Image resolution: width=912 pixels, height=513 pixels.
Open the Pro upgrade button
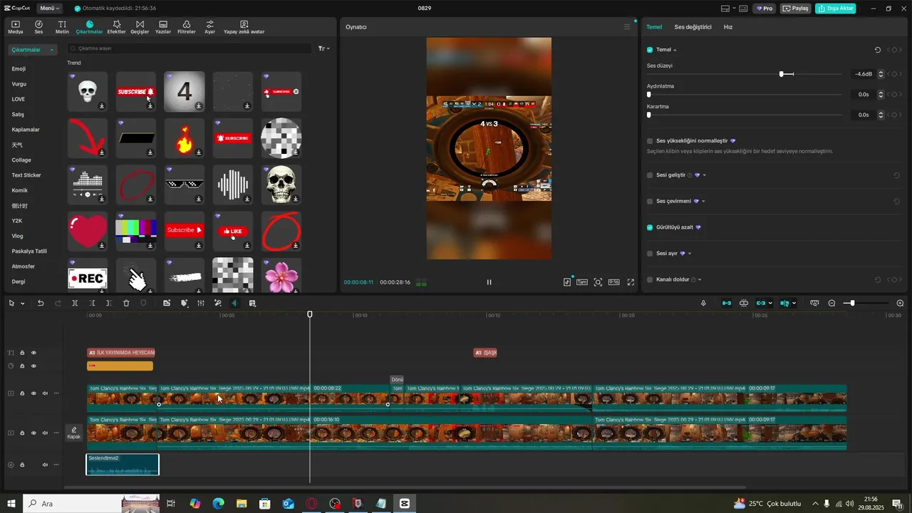[765, 9]
